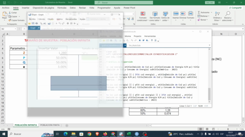
Task: Click the execute do icon in do-file editor
Action: tap(155, 40)
